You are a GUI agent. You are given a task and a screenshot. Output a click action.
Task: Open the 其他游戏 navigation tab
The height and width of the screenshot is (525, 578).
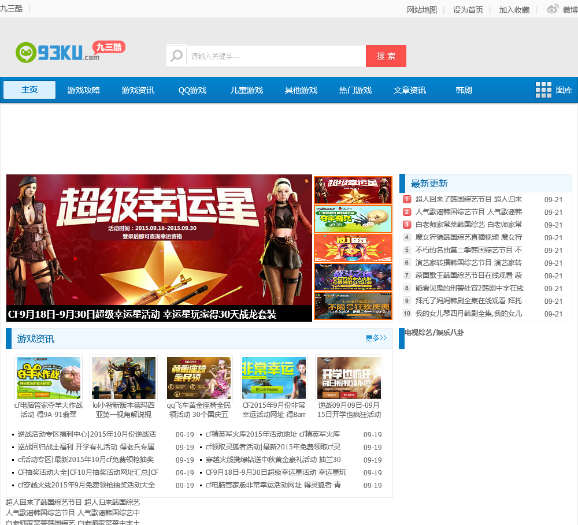click(301, 90)
